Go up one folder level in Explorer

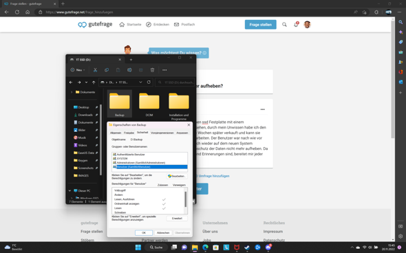click(94, 82)
